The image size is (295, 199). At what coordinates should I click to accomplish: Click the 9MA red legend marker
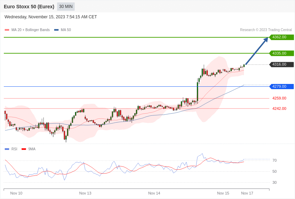click(24, 149)
